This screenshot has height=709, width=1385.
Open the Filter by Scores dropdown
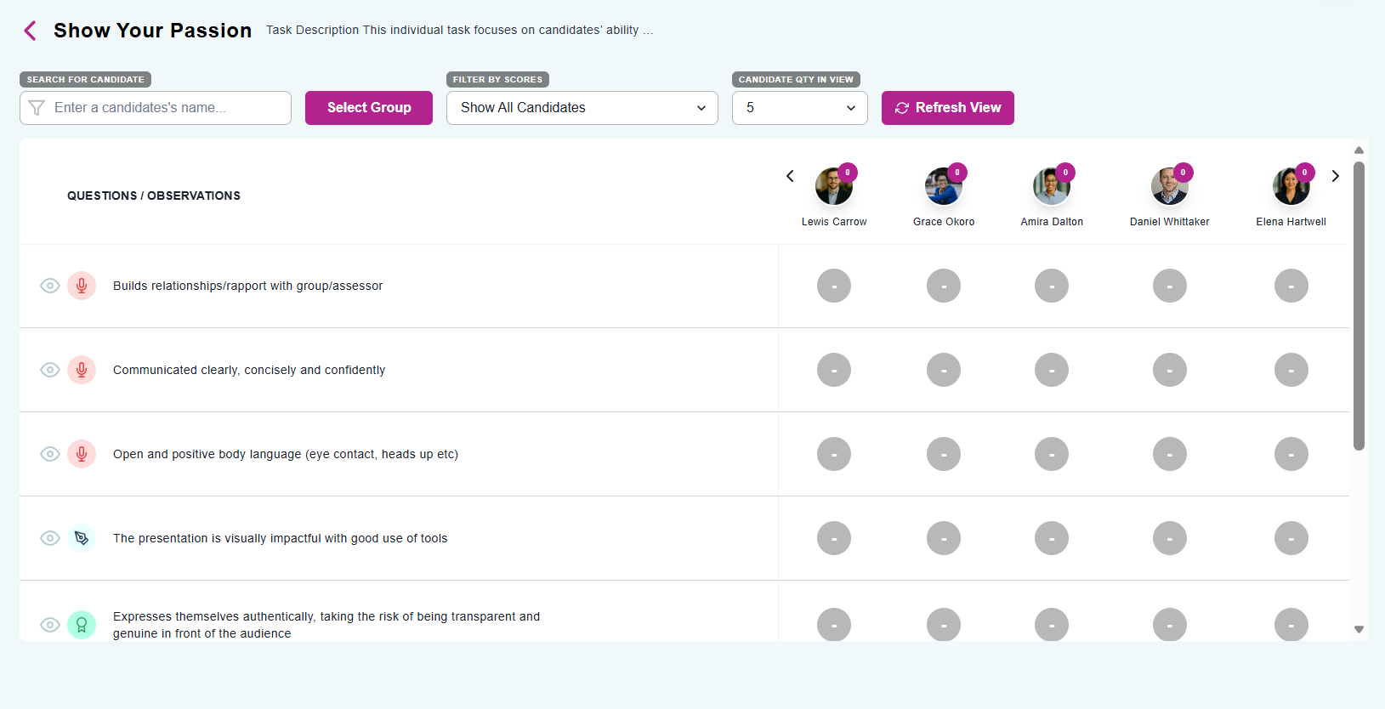tap(582, 108)
